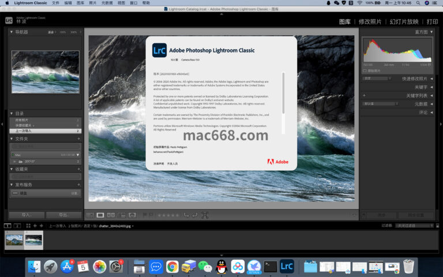The height and width of the screenshot is (277, 443).
Task: Set flag as picked in toolbar
Action: pyautogui.click(x=145, y=215)
